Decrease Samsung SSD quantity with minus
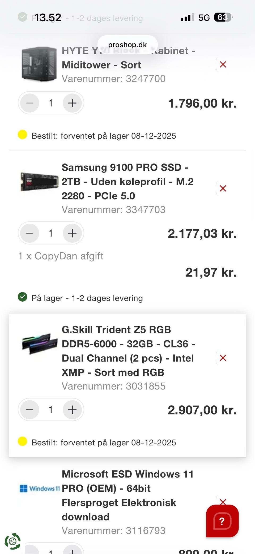This screenshot has height=554, width=255. tap(30, 233)
